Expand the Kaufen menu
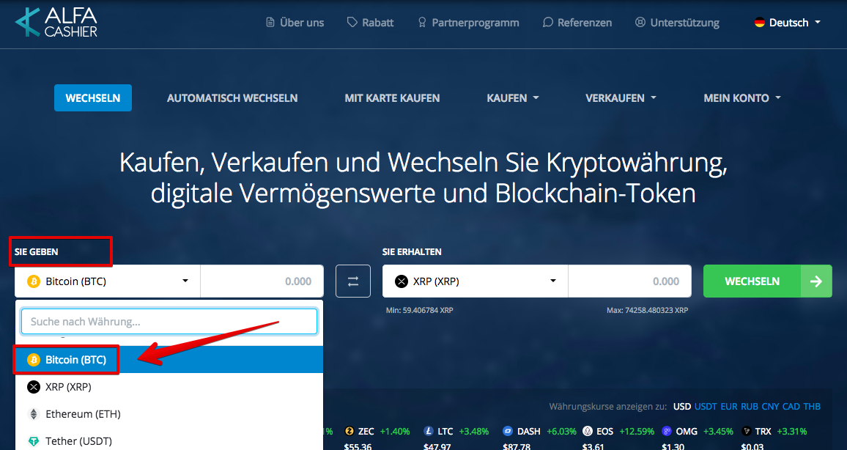Viewport: 847px width, 450px height. (513, 97)
